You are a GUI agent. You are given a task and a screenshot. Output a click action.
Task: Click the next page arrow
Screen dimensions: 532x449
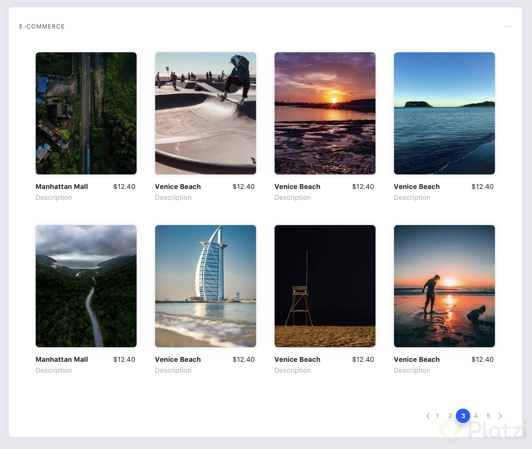click(x=500, y=416)
